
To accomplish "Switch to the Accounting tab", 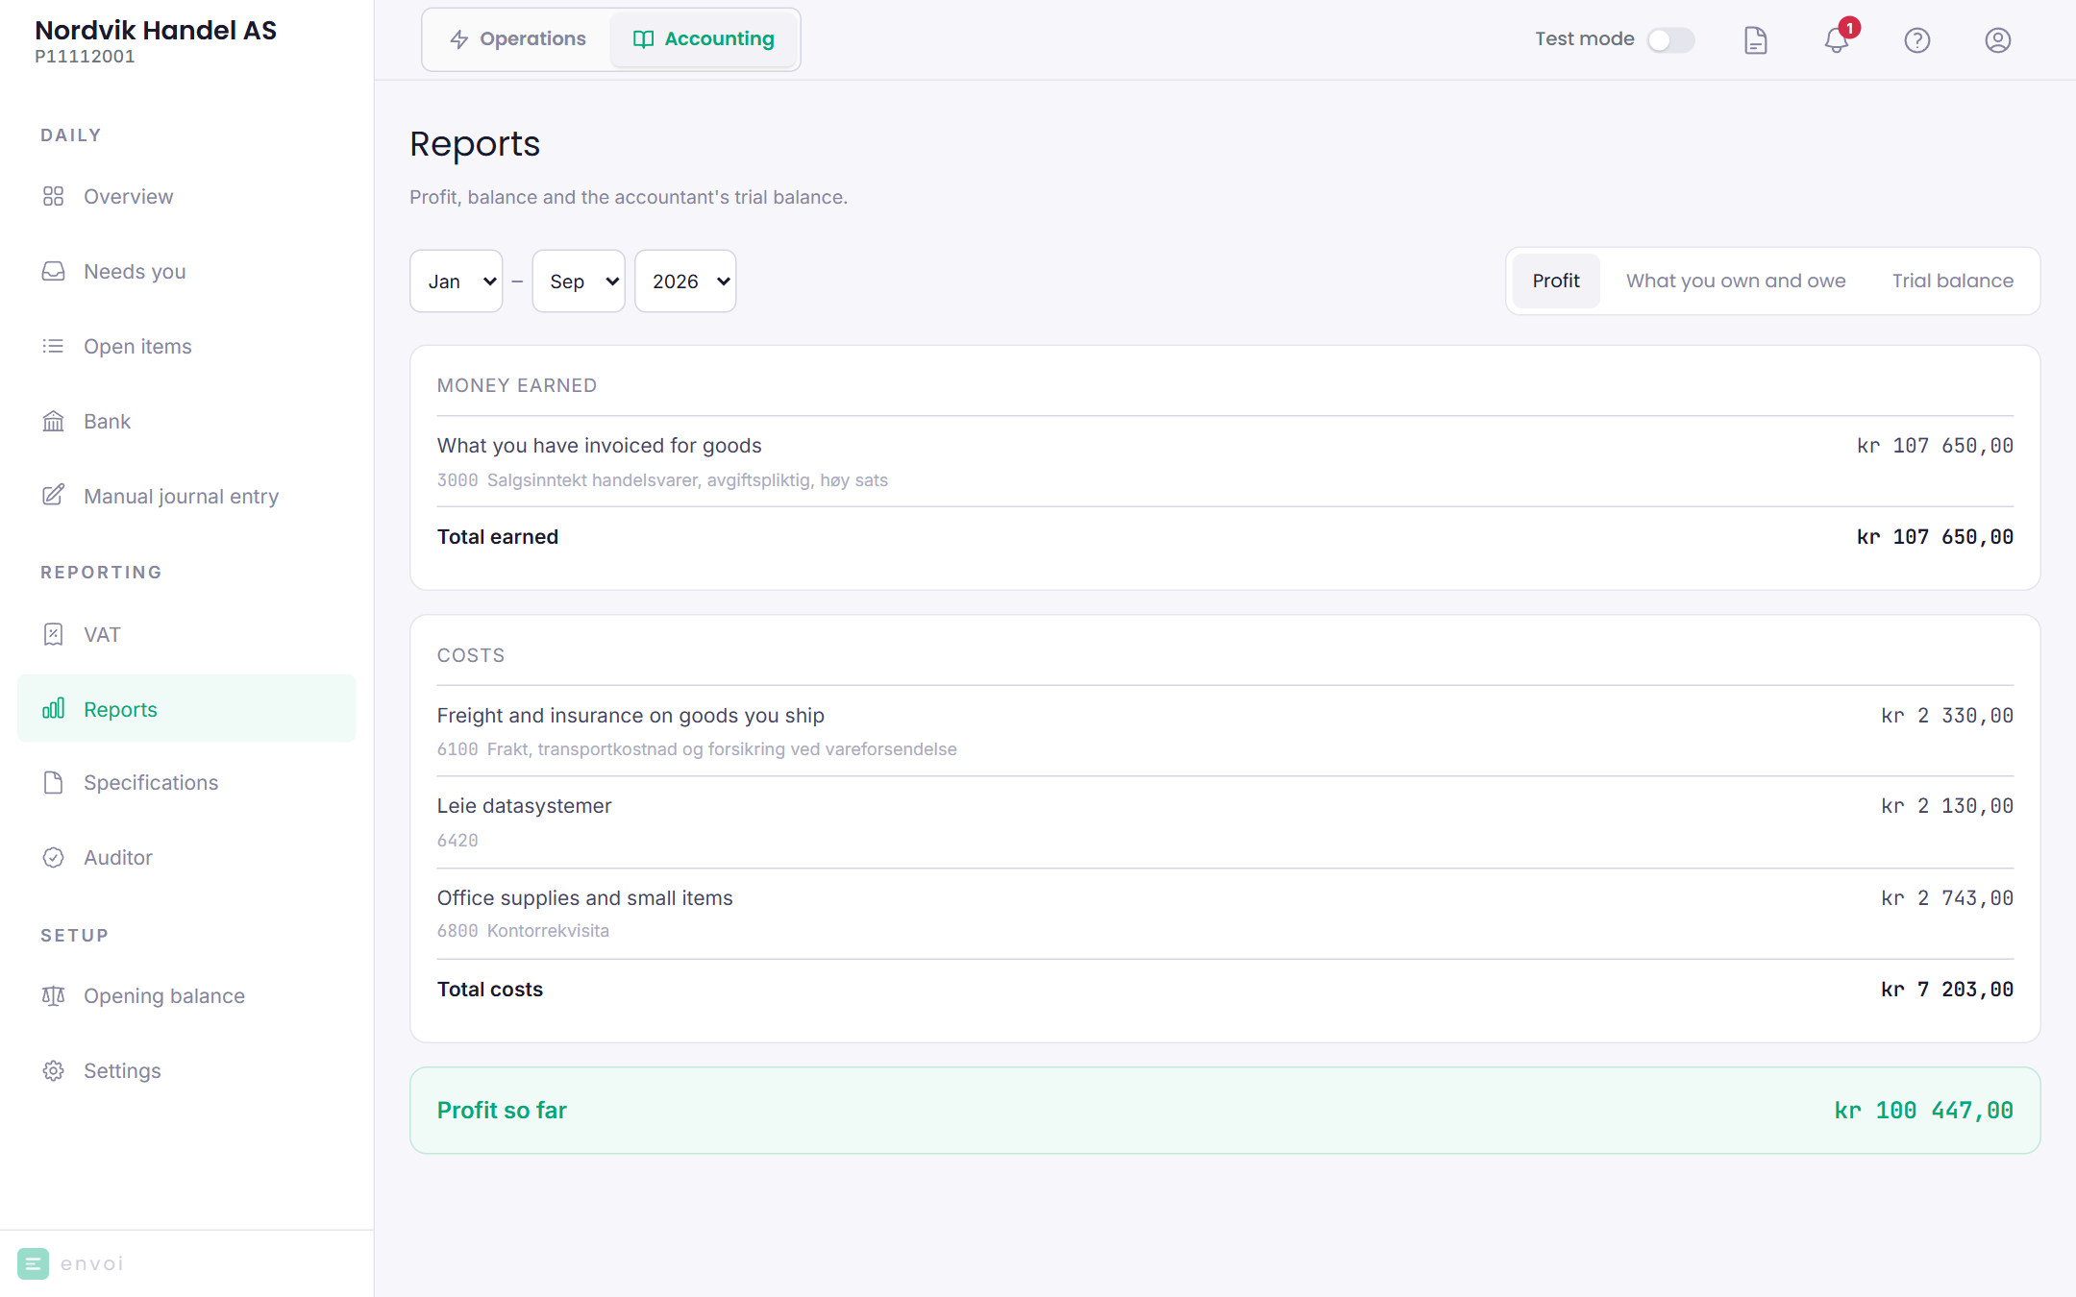I will tap(704, 39).
